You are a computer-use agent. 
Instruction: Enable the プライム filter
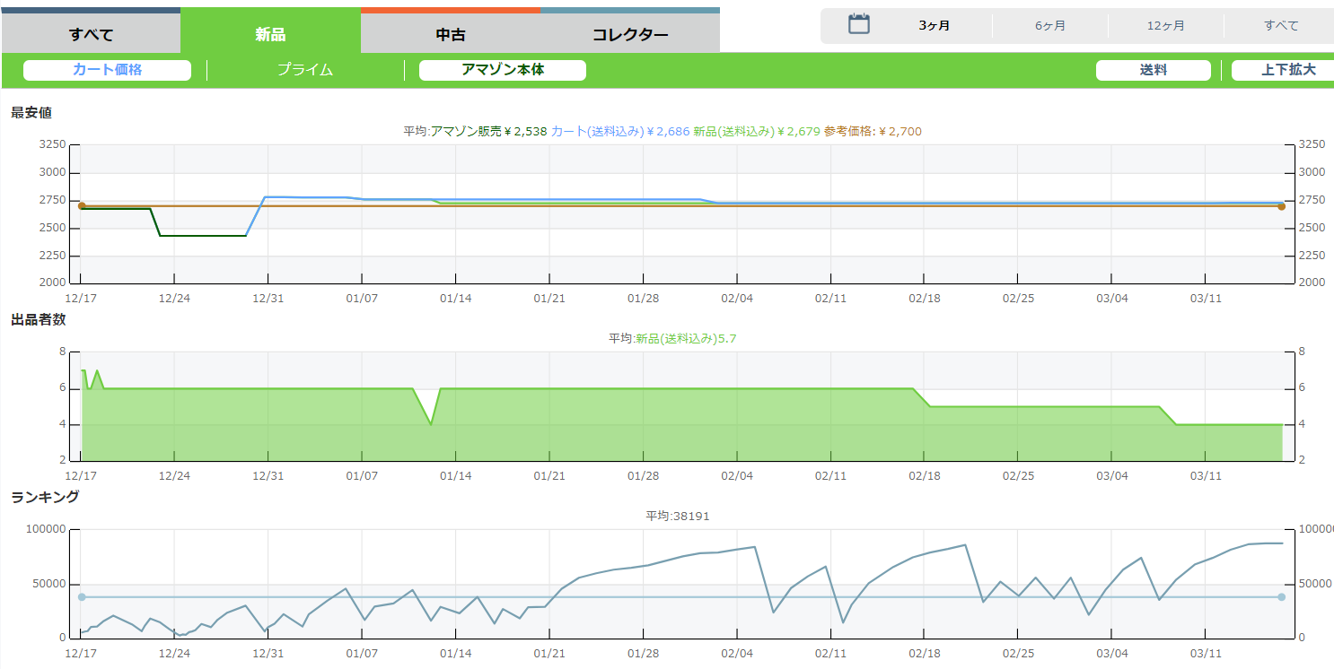[x=305, y=70]
